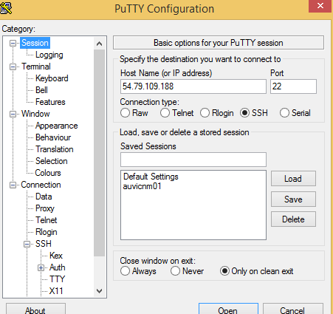The image size is (333, 314).
Task: Open the Keyboard category
Action: [x=52, y=78]
